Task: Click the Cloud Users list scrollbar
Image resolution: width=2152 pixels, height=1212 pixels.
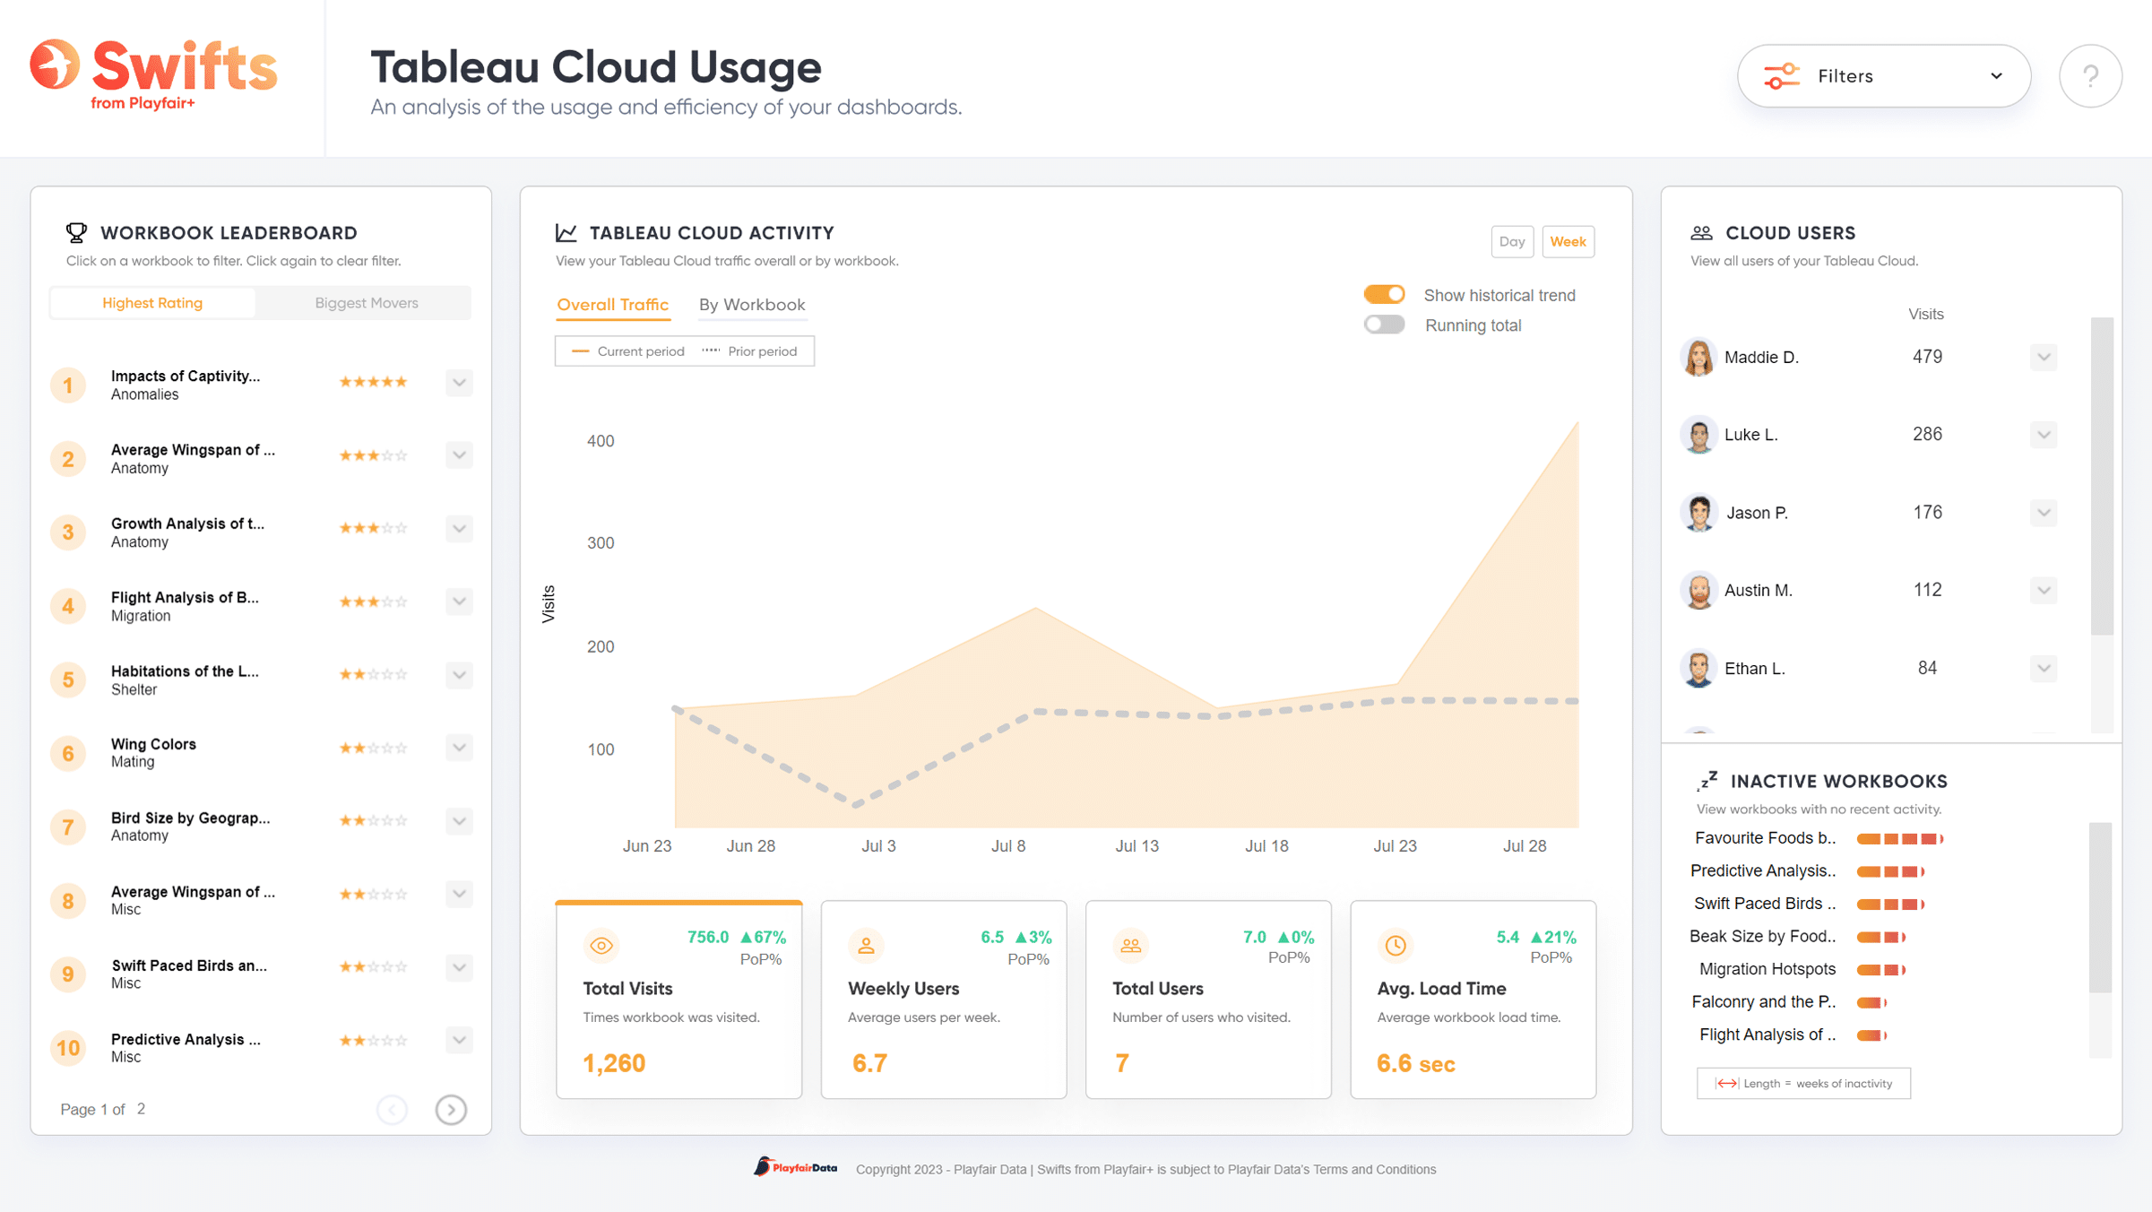Action: (2102, 476)
